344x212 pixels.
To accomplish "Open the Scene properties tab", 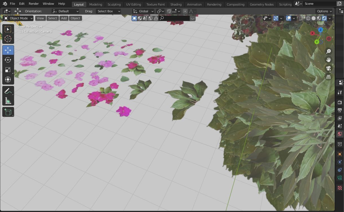I will tap(340, 126).
